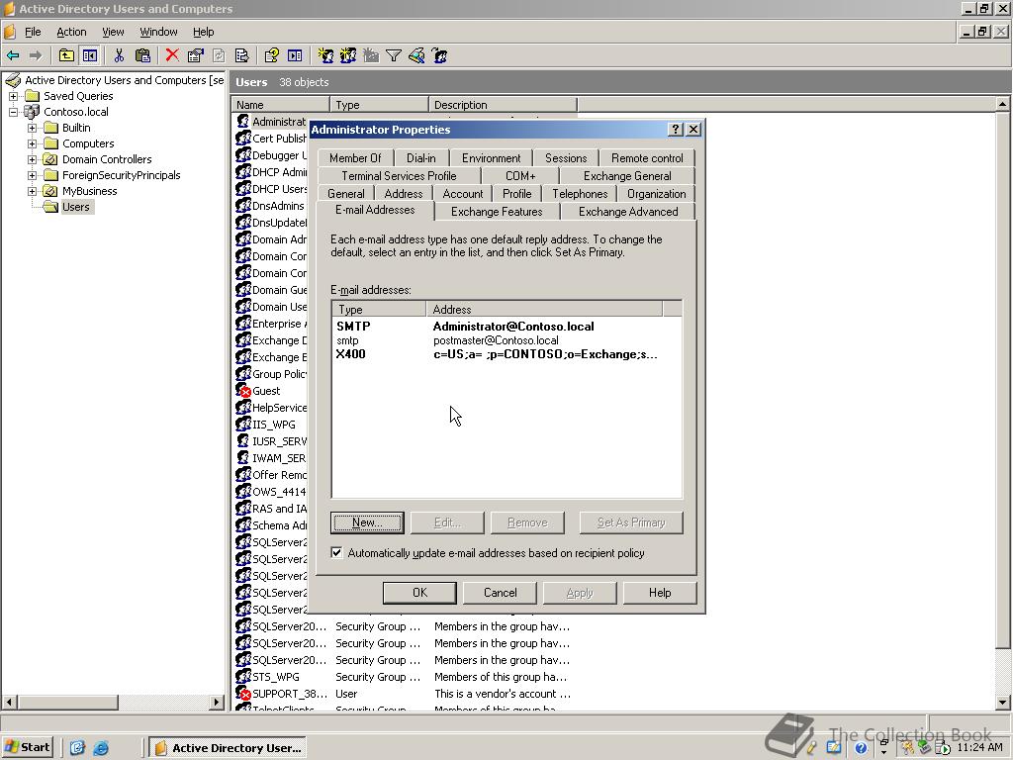Click the Show/Hide action pane icon

(295, 55)
